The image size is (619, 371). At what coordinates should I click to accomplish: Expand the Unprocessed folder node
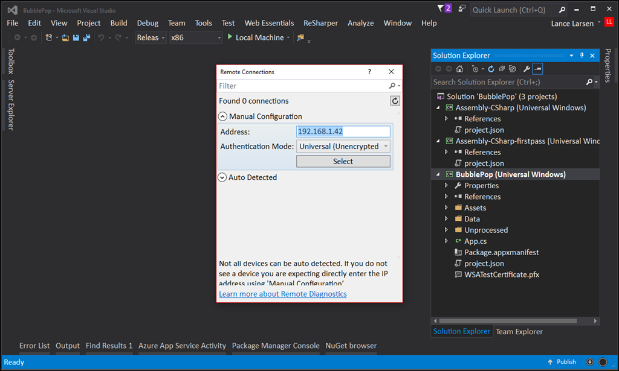(x=446, y=230)
